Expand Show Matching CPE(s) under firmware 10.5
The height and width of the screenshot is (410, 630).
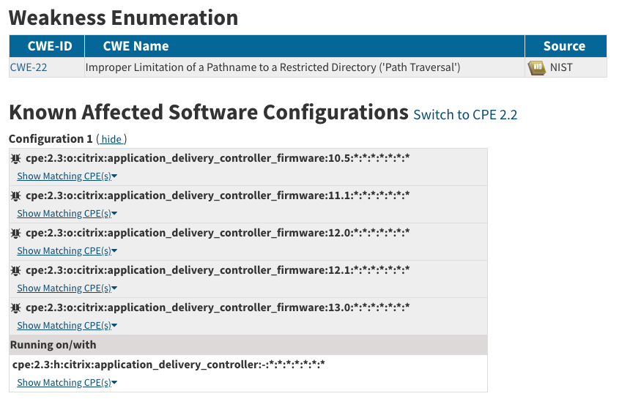click(67, 176)
